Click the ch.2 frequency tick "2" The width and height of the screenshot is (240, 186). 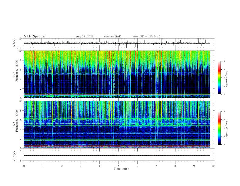click(x=21, y=139)
